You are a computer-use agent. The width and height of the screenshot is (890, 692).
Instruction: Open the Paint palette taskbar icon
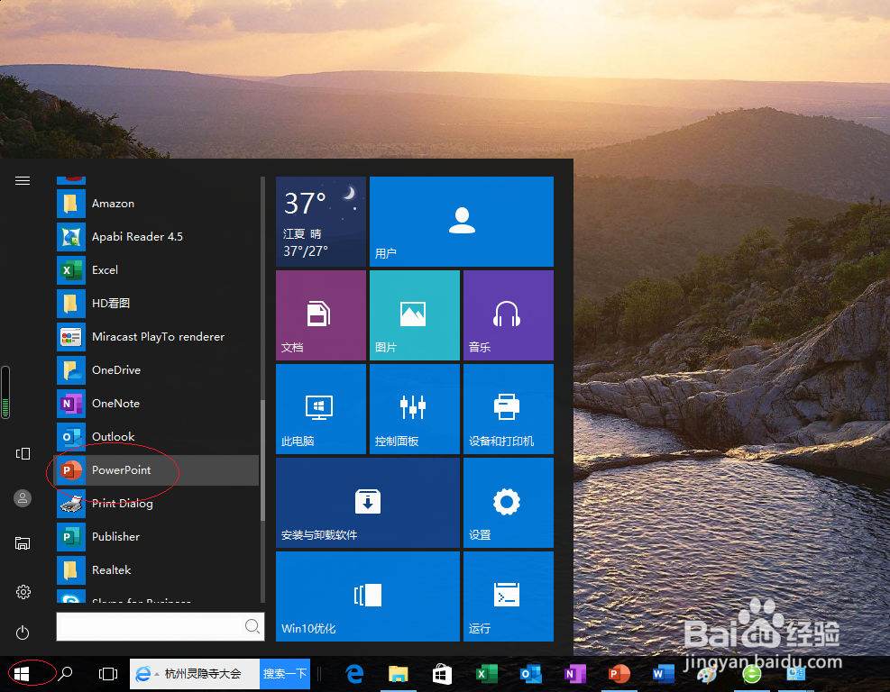[707, 675]
